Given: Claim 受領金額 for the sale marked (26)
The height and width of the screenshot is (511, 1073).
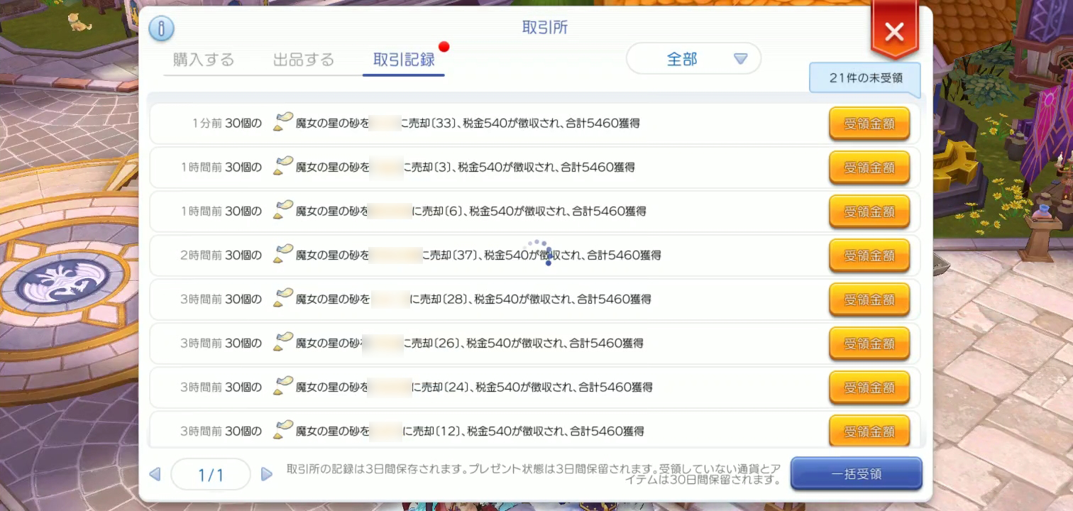Looking at the screenshot, I should [x=869, y=344].
